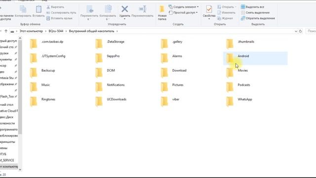Click Копировать in the clipboard group
Screen dimensions: 316x178
coord(23,11)
